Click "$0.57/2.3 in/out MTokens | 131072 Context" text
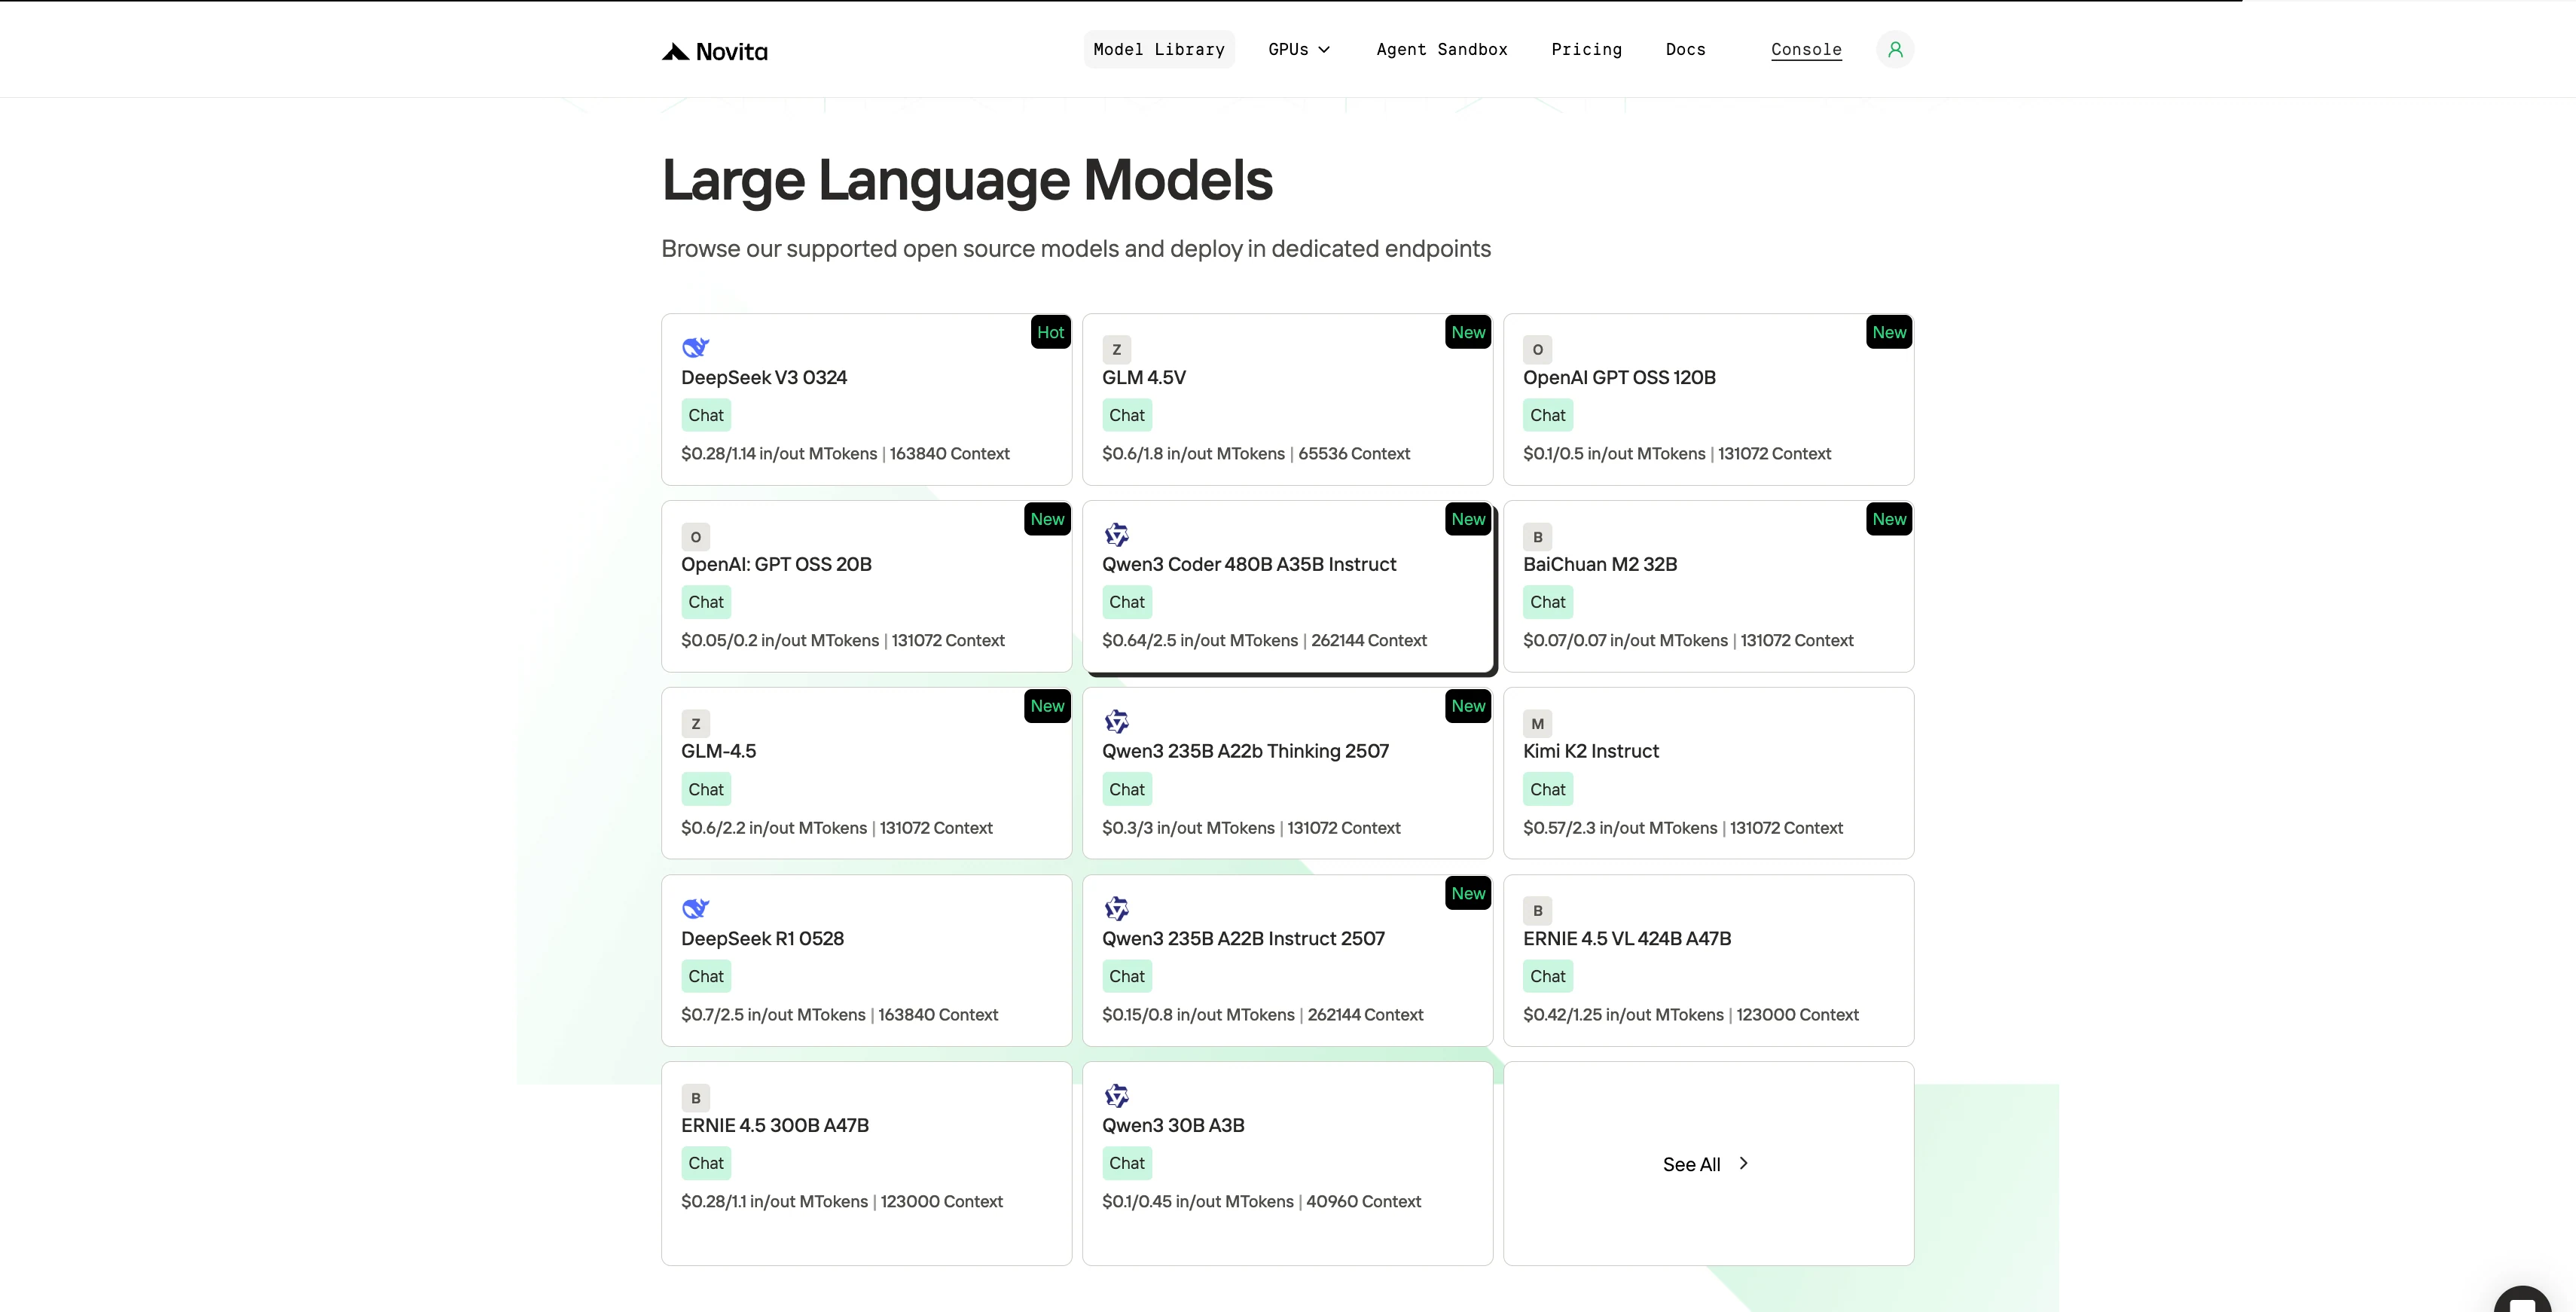 [1682, 828]
